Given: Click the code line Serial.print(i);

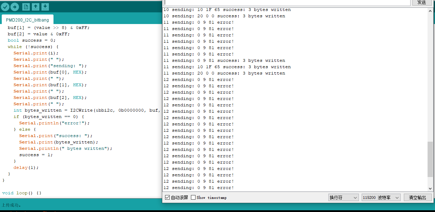Looking at the screenshot, I should 36,53.
